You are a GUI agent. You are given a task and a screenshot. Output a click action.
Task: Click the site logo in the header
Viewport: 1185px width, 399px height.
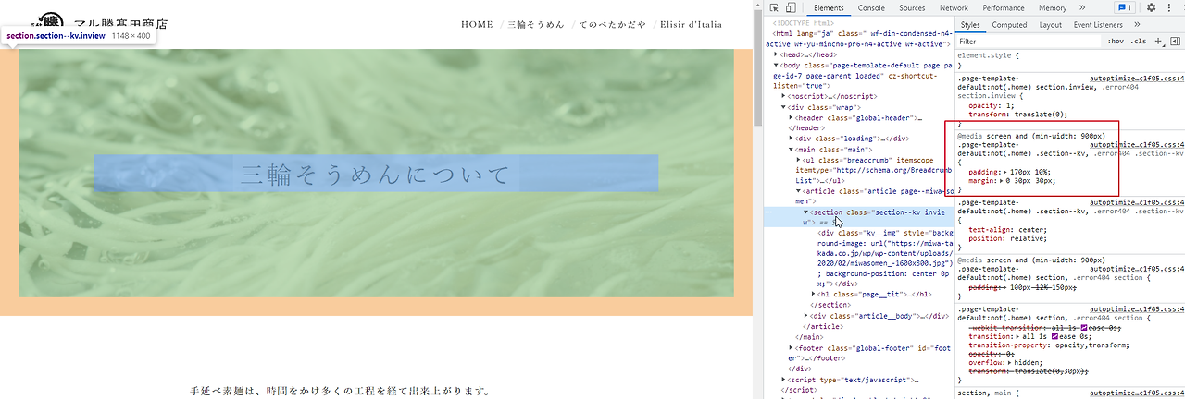(100, 20)
